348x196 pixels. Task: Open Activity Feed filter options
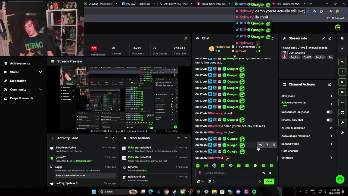106,138
